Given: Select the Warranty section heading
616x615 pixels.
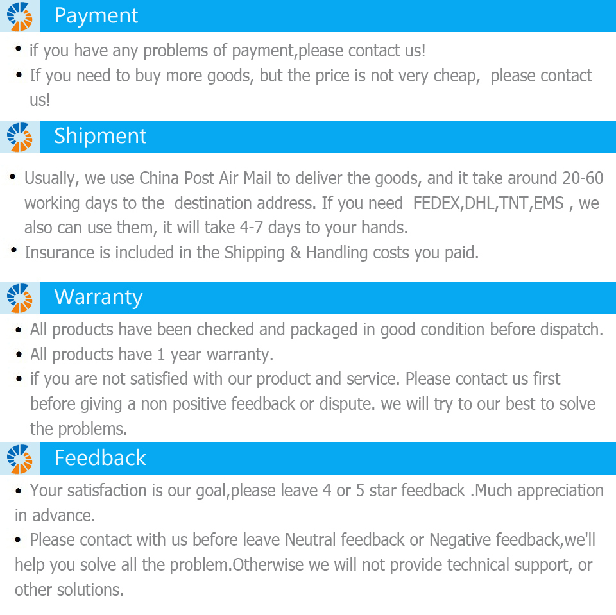Looking at the screenshot, I should [98, 298].
